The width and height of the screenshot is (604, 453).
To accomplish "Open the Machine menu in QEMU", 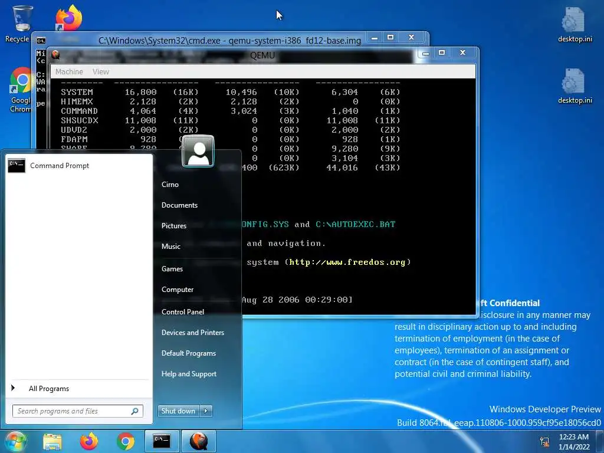I will (x=69, y=71).
